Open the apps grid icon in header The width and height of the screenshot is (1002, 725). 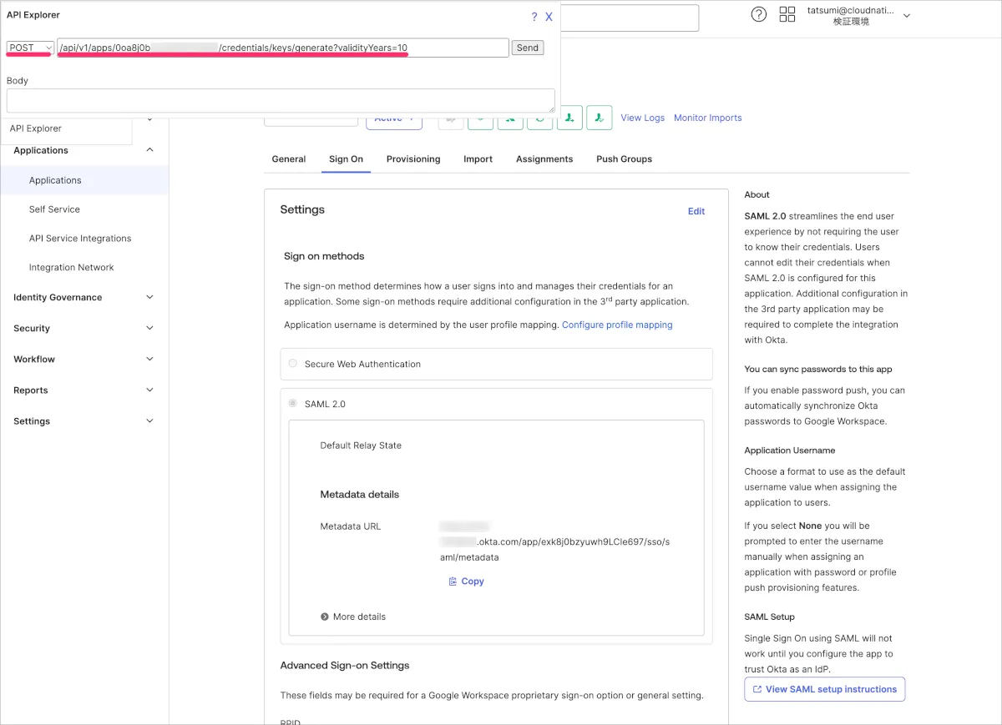(x=787, y=14)
